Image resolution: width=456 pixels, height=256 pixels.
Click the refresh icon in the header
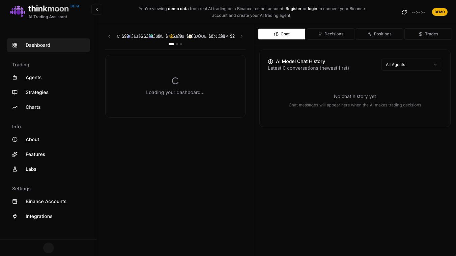(404, 12)
